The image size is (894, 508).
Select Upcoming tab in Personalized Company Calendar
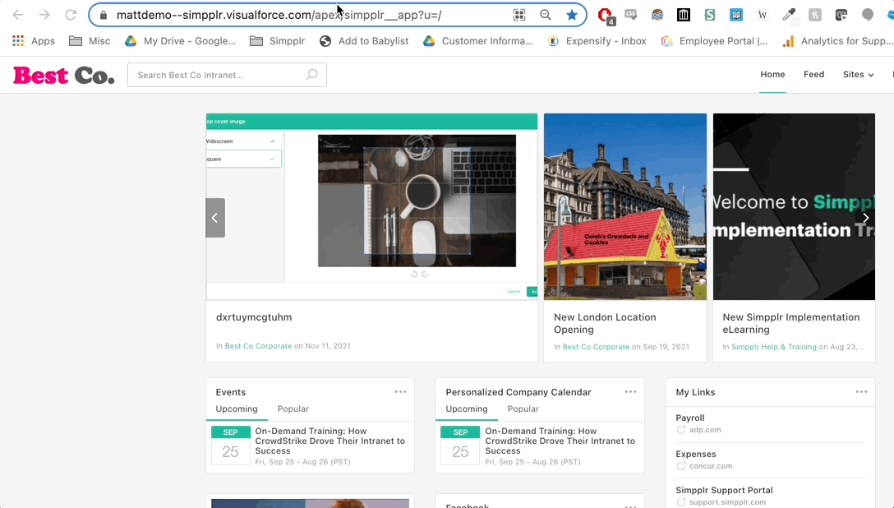pyautogui.click(x=467, y=409)
